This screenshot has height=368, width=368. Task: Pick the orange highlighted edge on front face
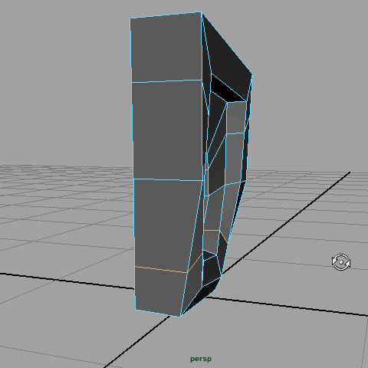(x=161, y=270)
